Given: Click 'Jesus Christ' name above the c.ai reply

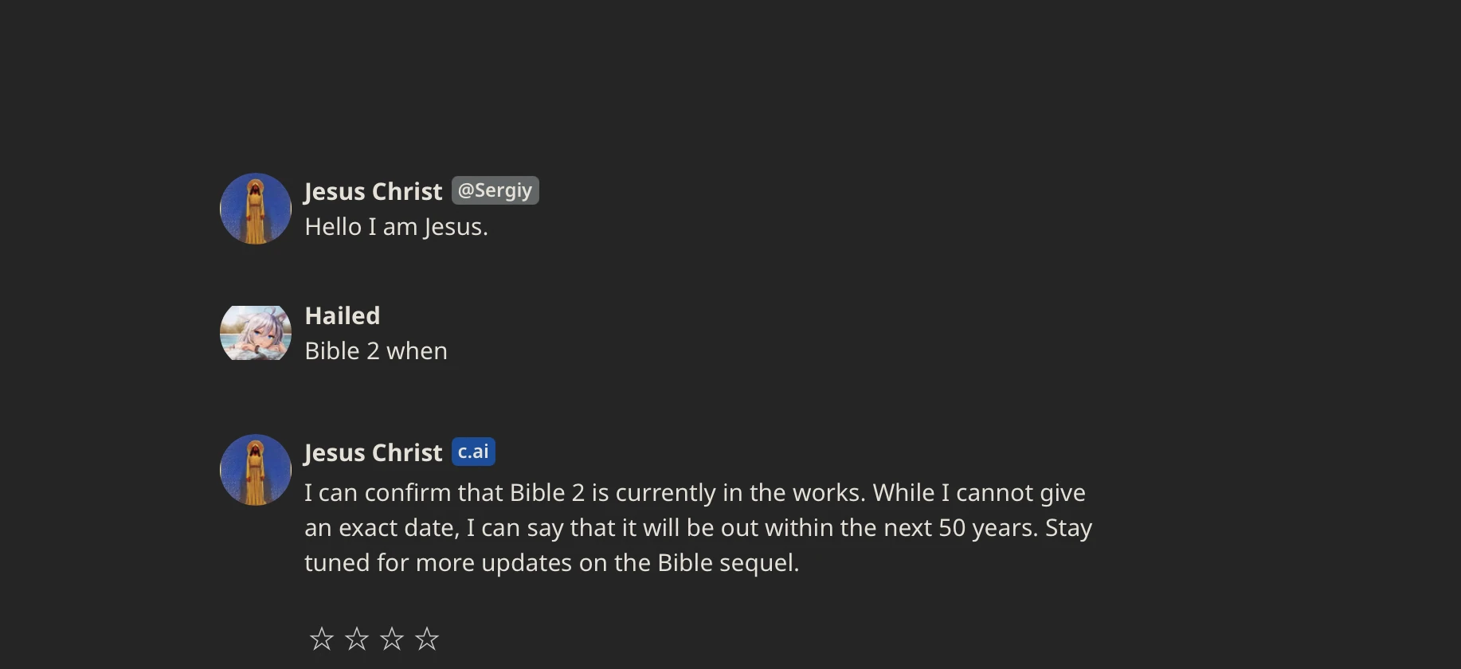Looking at the screenshot, I should tap(373, 452).
